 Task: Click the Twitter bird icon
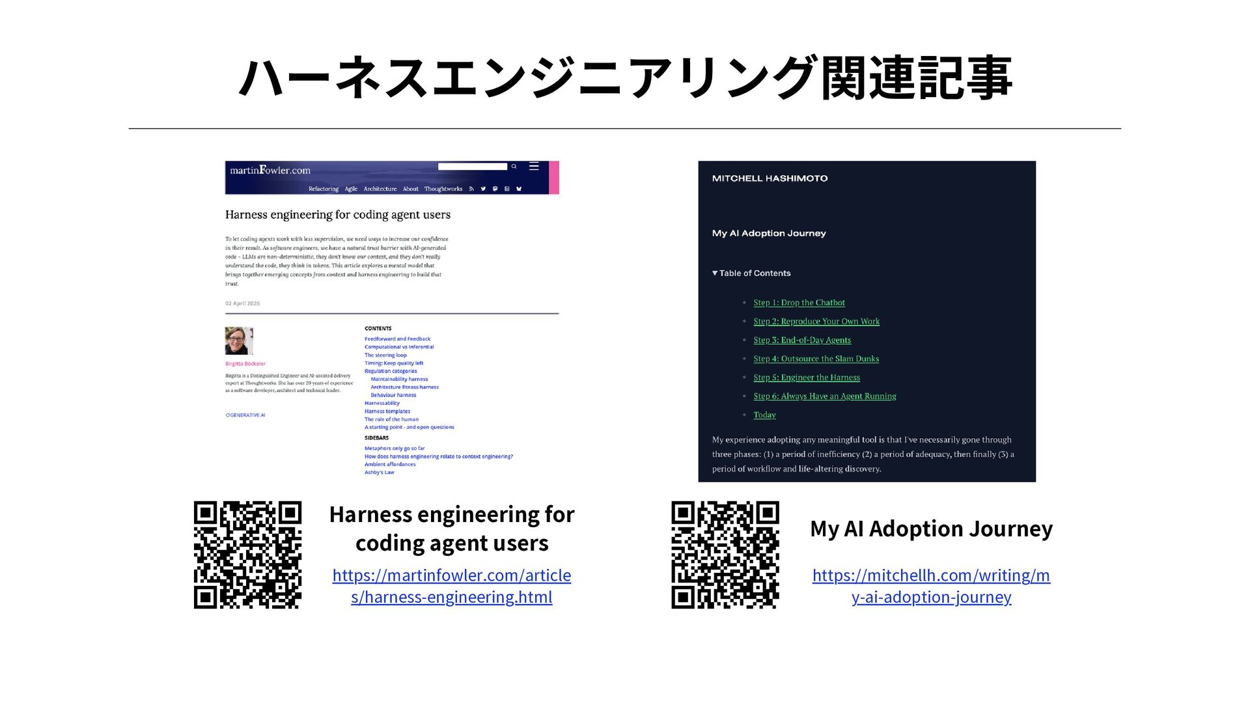click(x=483, y=189)
